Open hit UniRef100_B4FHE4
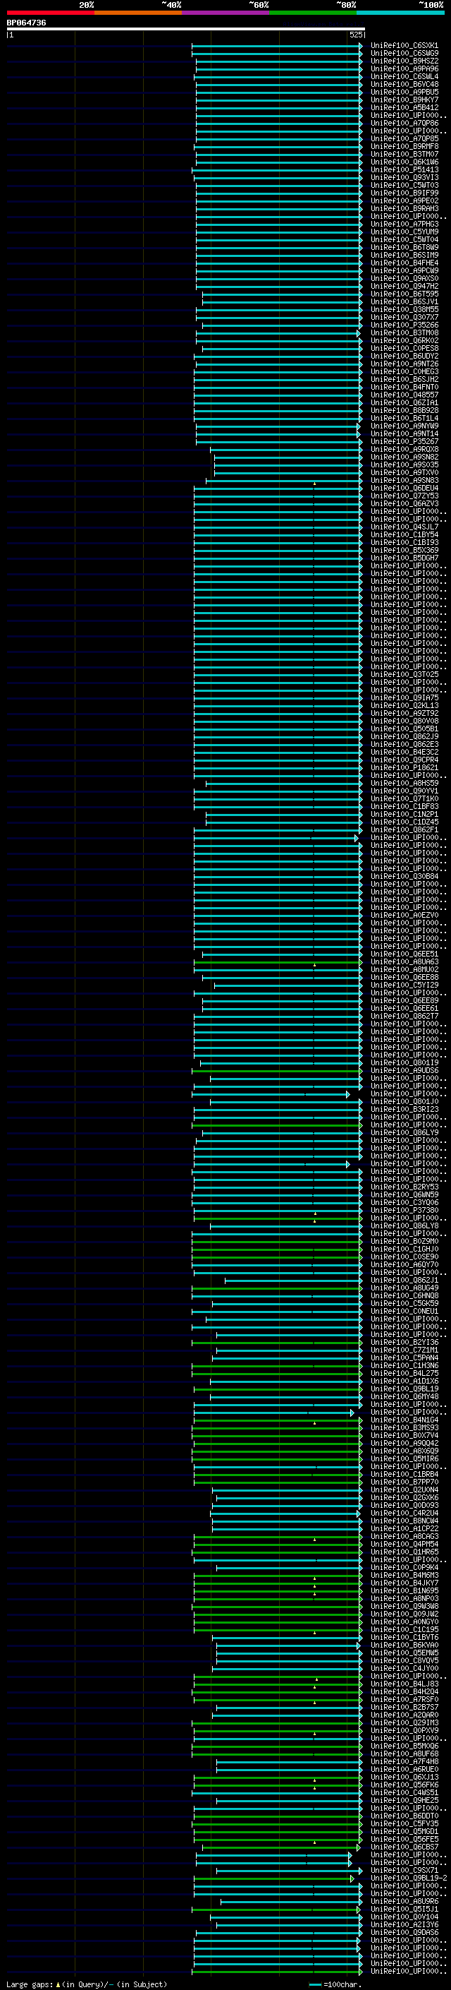 (404, 263)
